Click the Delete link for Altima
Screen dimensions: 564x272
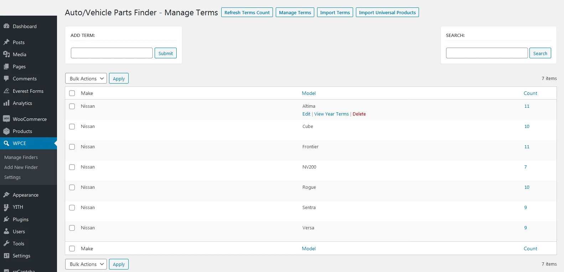[x=359, y=114]
